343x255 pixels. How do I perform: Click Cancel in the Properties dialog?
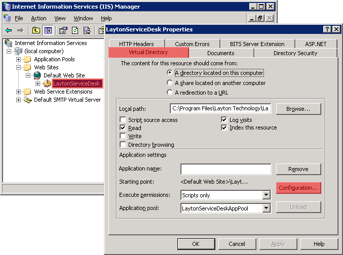point(237,244)
